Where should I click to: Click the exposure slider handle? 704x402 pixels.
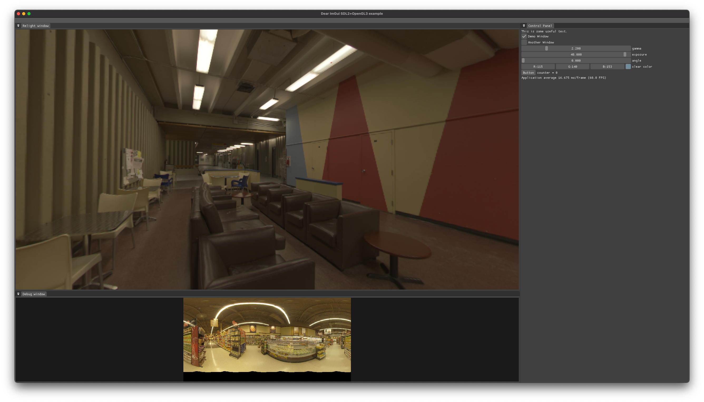click(625, 55)
